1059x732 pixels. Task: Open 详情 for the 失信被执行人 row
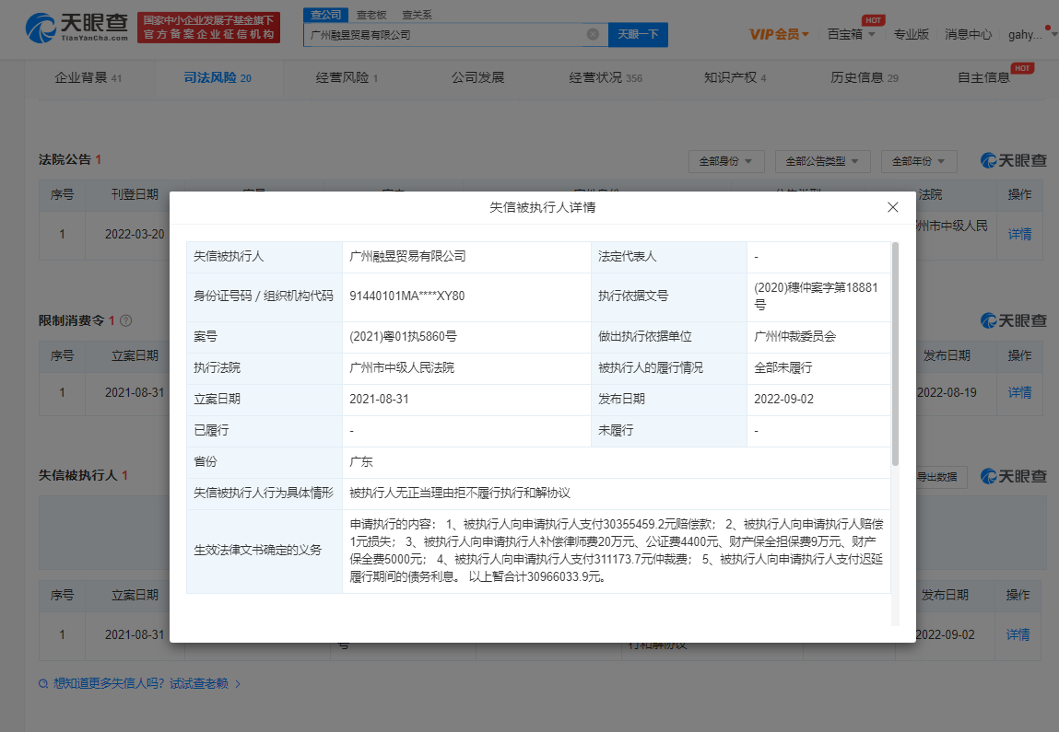[1018, 634]
